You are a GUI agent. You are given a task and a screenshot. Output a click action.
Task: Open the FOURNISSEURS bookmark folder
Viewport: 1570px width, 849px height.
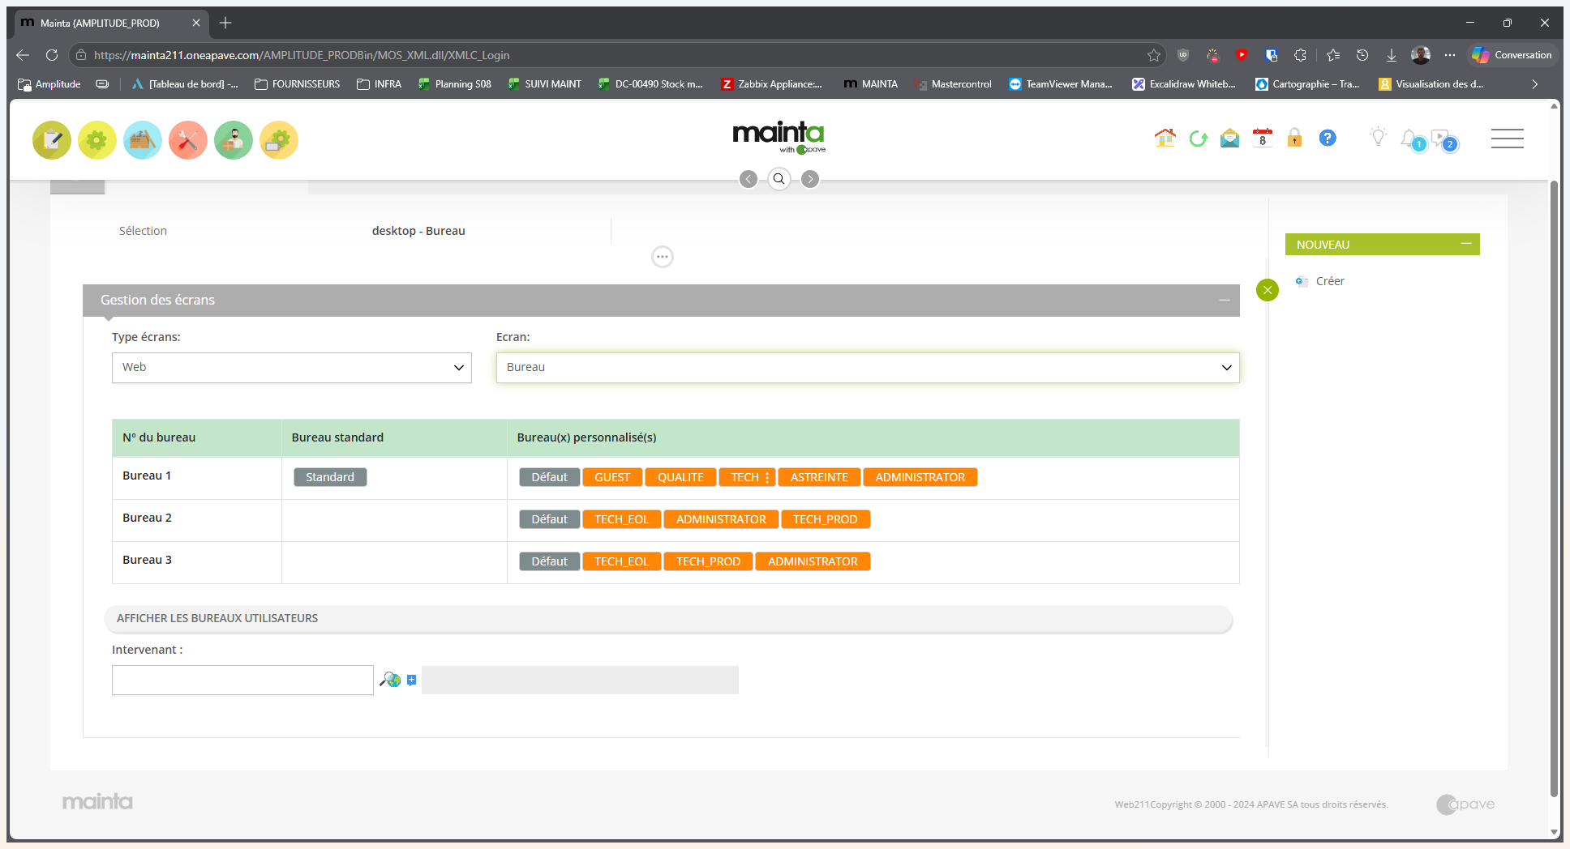[x=298, y=84]
